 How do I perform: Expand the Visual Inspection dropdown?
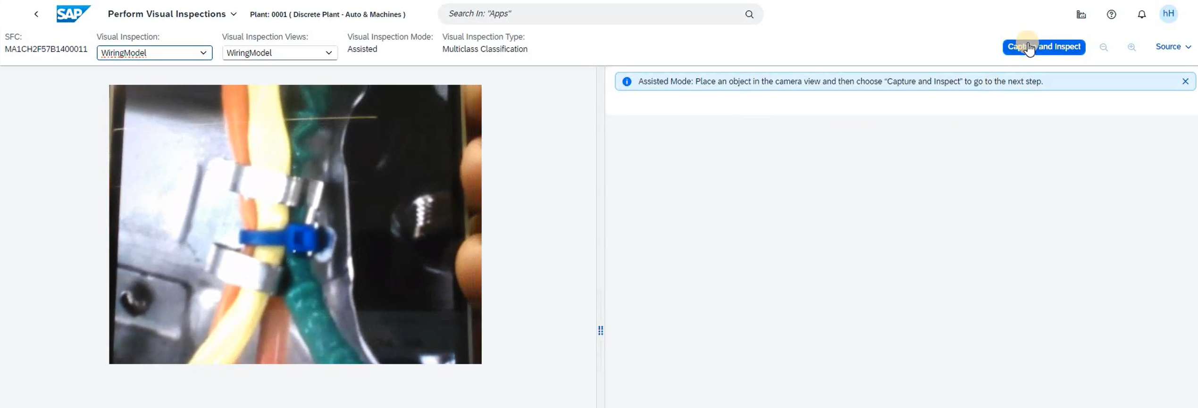click(x=203, y=53)
